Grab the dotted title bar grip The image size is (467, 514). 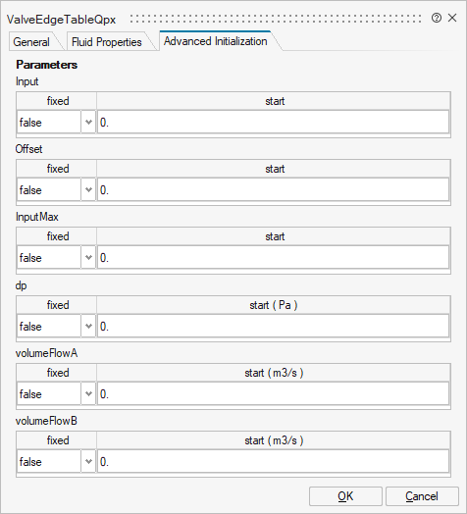pyautogui.click(x=276, y=19)
